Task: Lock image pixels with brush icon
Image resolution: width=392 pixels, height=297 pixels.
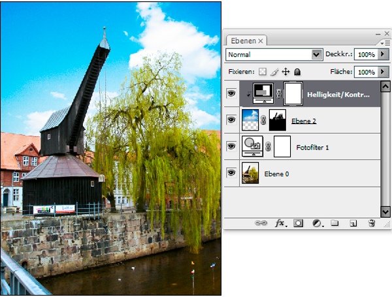Action: [x=274, y=72]
